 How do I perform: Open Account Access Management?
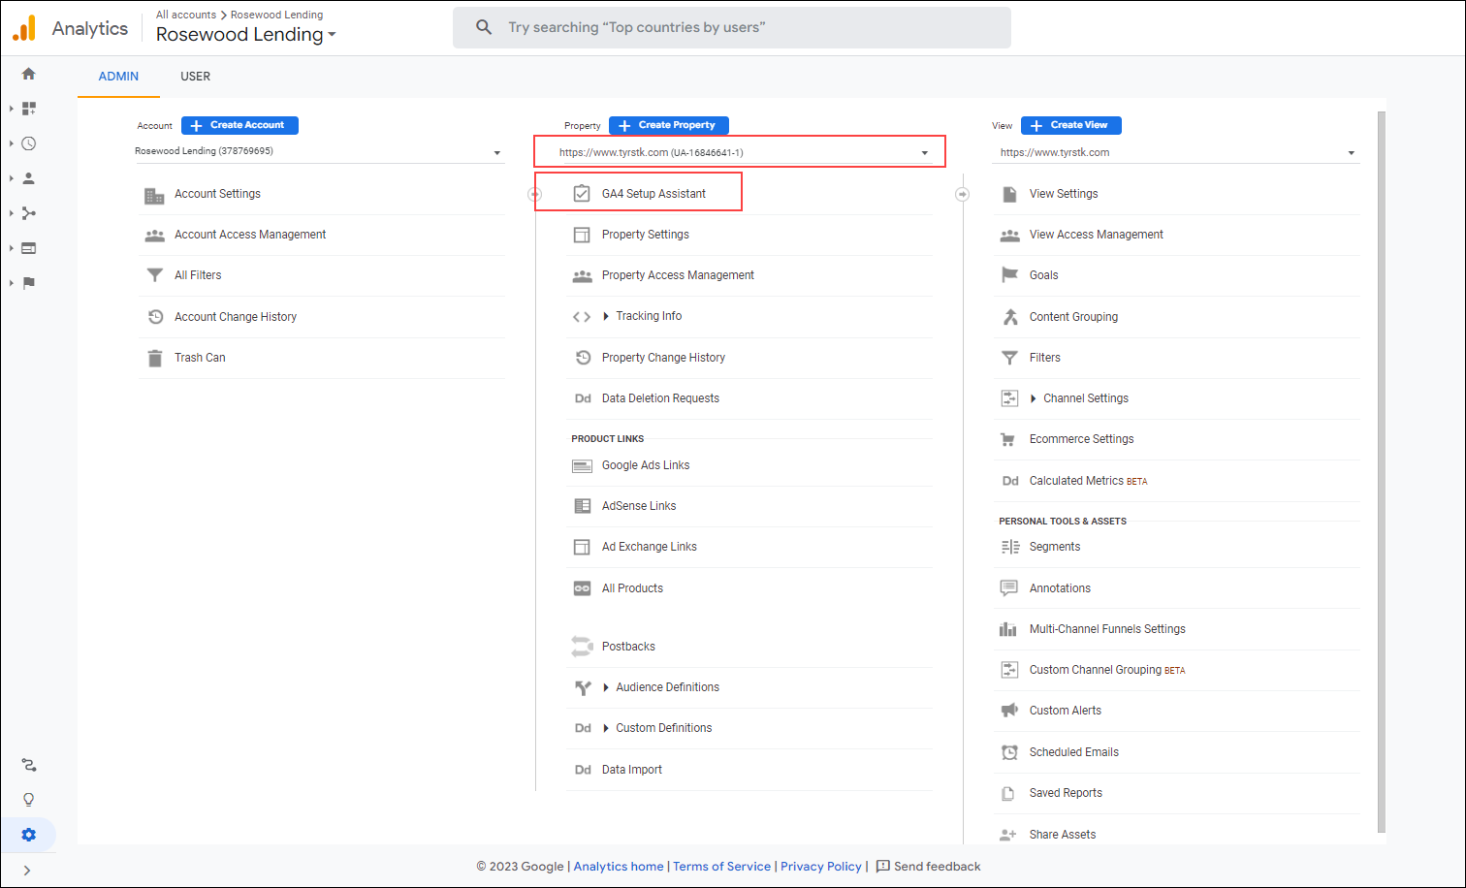(250, 235)
